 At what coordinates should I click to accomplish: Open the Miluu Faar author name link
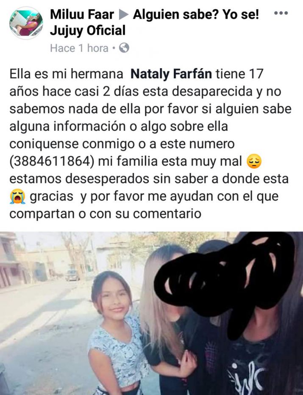[82, 14]
